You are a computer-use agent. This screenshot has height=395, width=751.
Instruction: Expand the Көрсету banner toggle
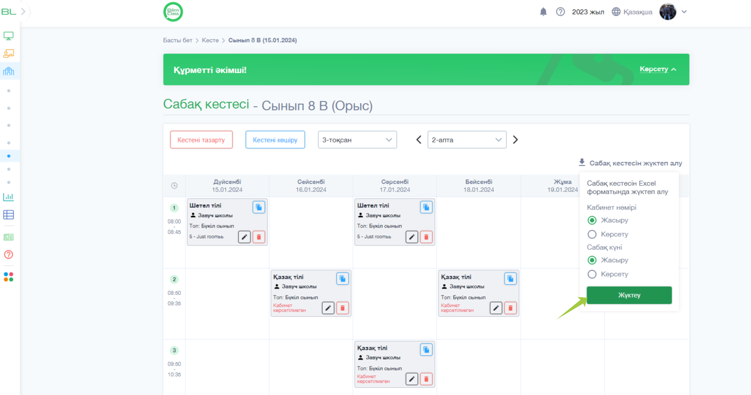coord(658,69)
